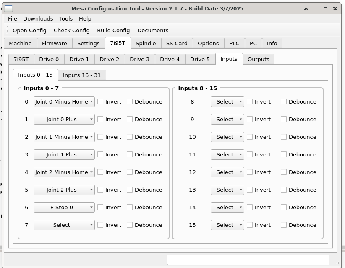Show the Inputs 16 - 31 tab
This screenshot has width=345, height=268.
(x=82, y=75)
